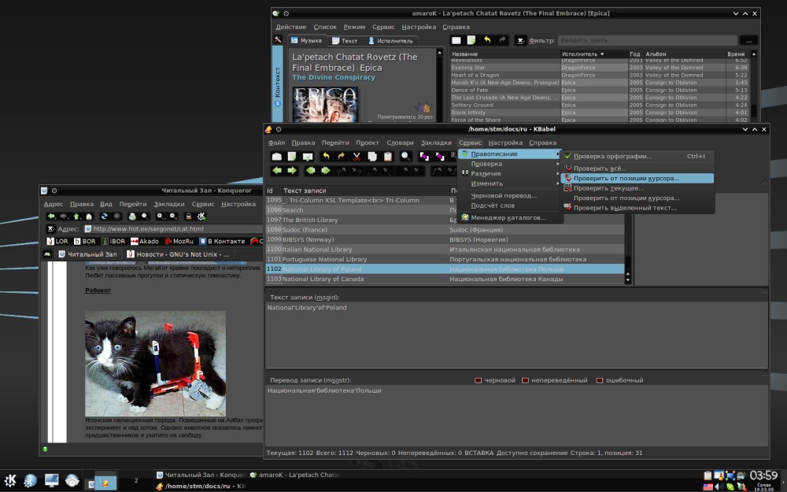The image size is (787, 492).
Task: Click the amaroK filter input field
Action: (648, 40)
